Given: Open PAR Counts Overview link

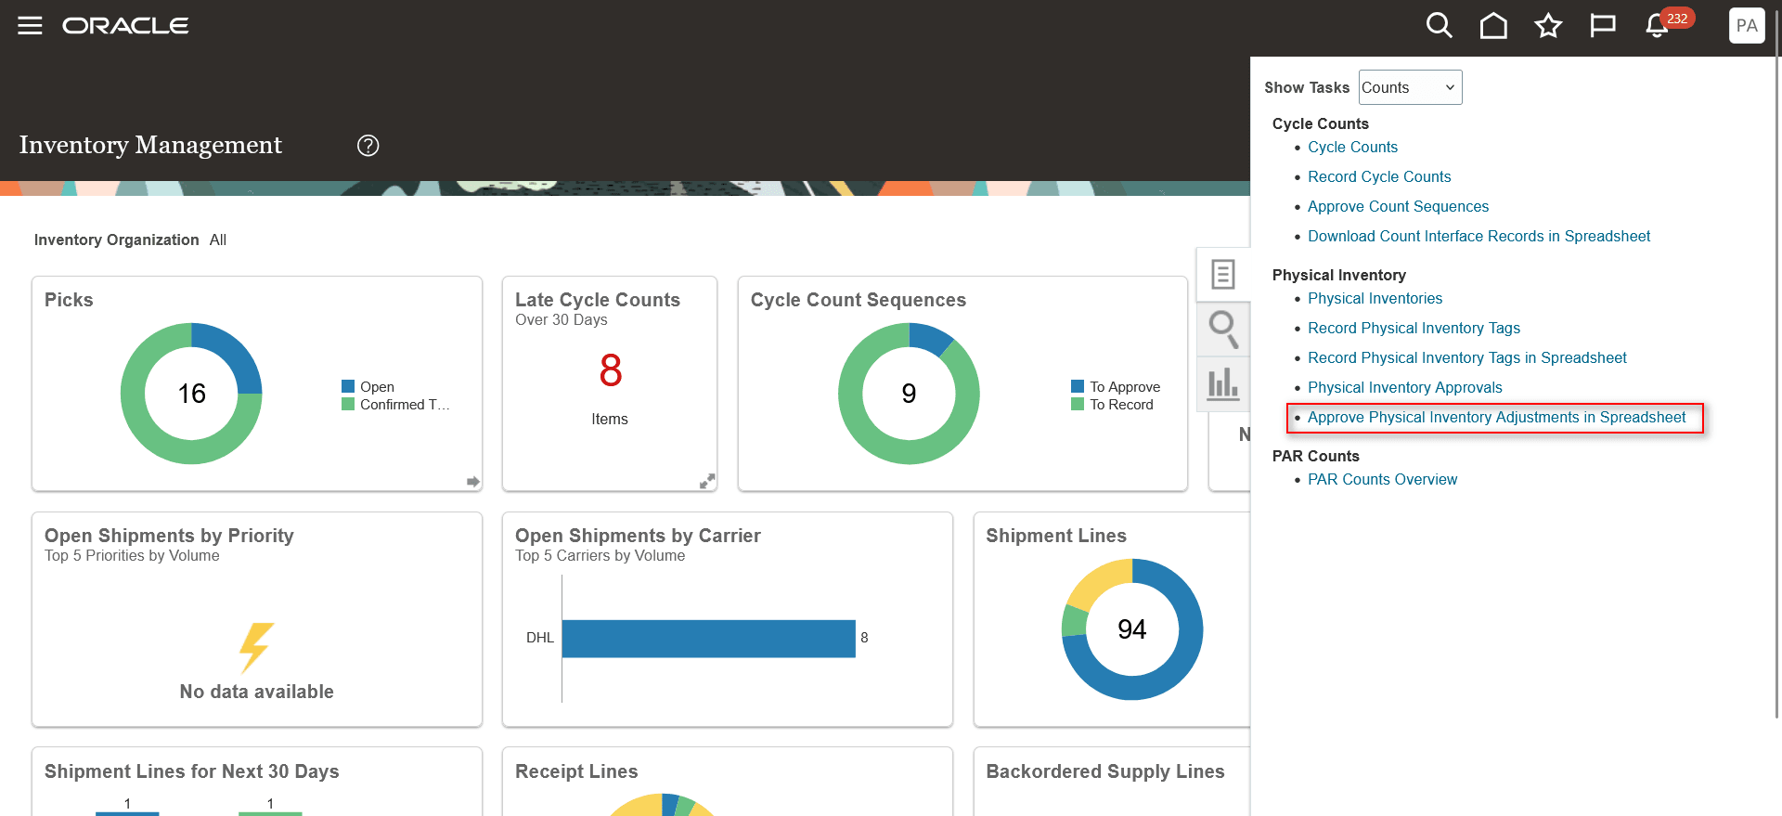Looking at the screenshot, I should pos(1382,479).
